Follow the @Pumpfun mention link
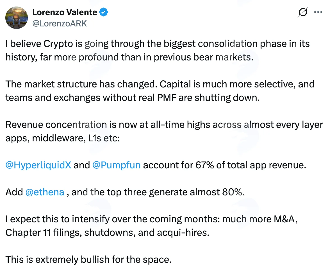 (x=116, y=165)
